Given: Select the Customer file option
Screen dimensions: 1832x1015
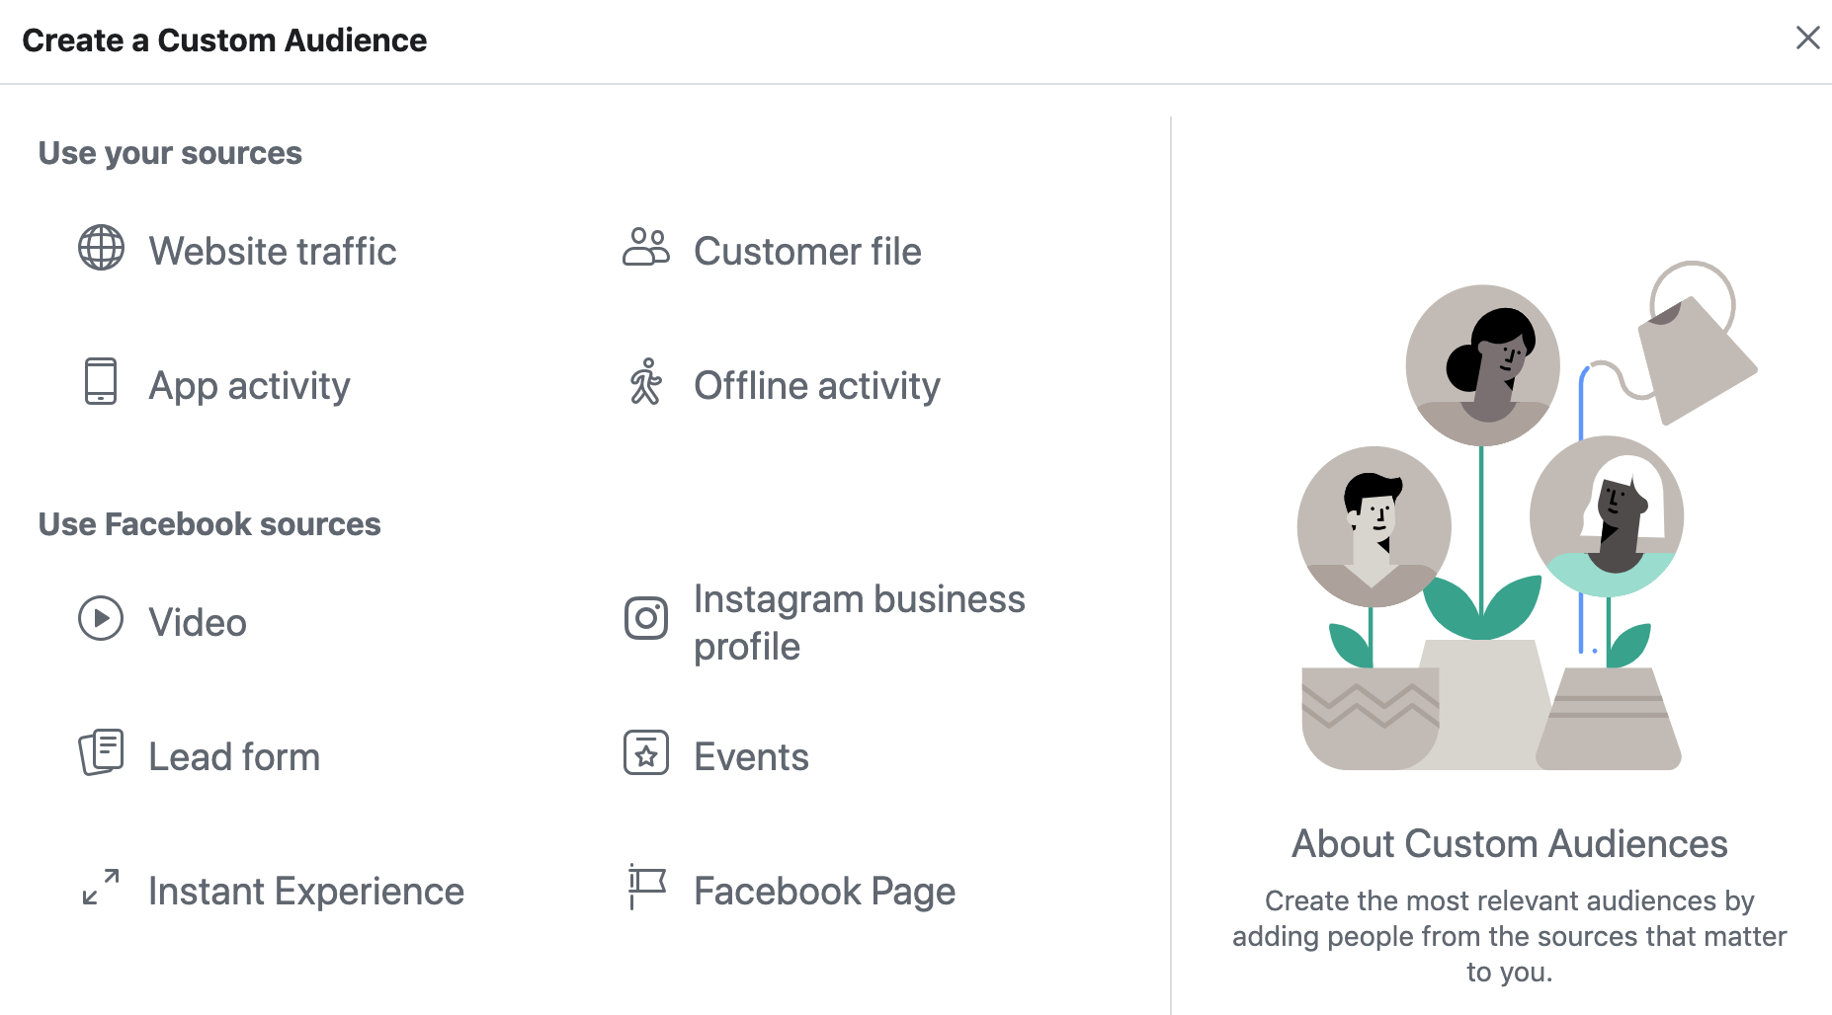Looking at the screenshot, I should tap(807, 252).
